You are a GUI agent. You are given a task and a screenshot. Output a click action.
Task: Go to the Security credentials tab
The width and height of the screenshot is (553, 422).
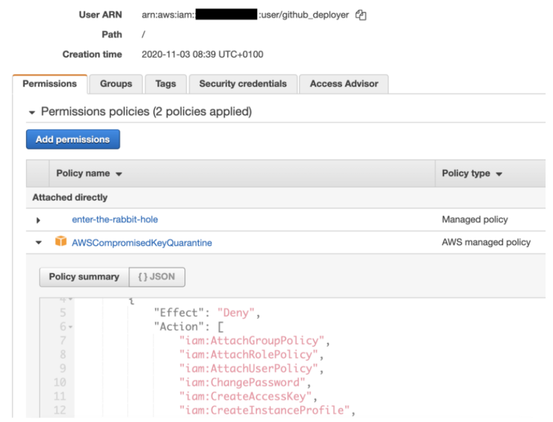[x=242, y=84]
